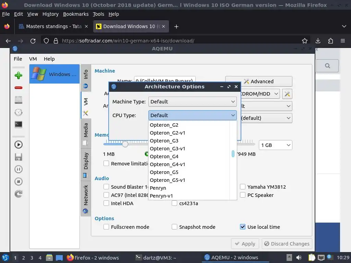Enable Sound Blaster 16 checkbox
This screenshot has width=351, height=263.
tap(106, 187)
